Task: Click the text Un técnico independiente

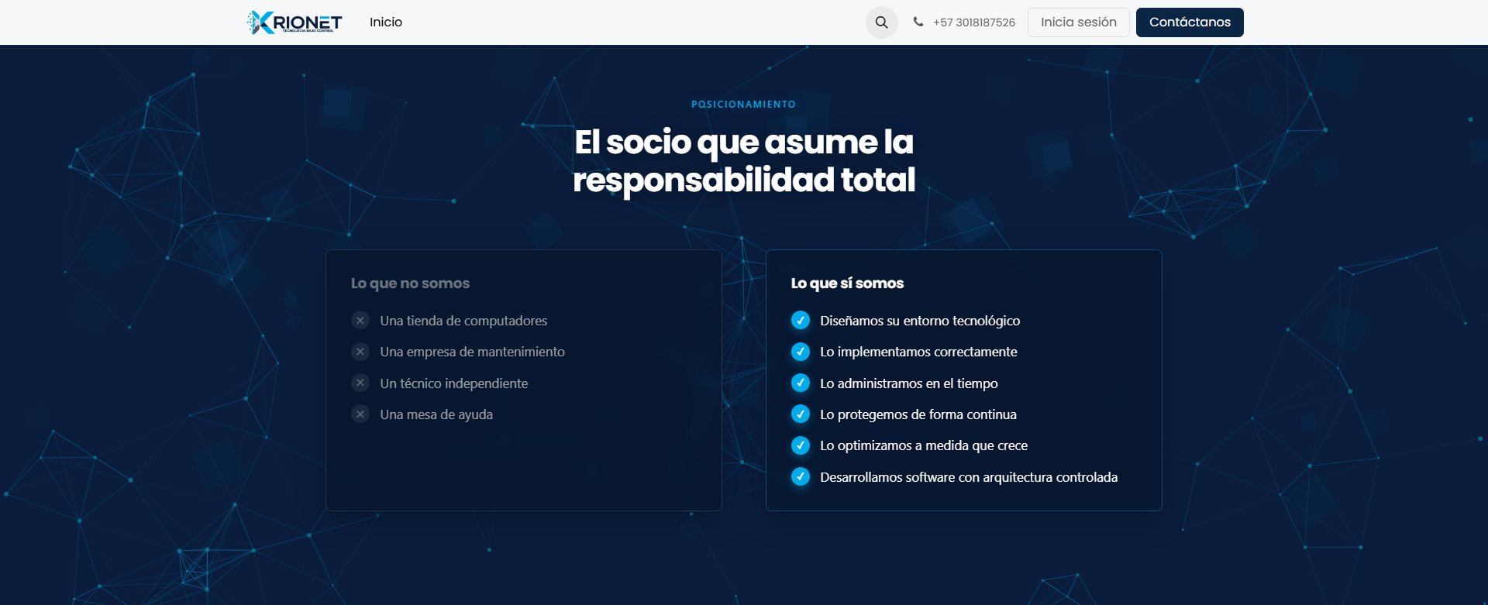Action: pos(454,383)
